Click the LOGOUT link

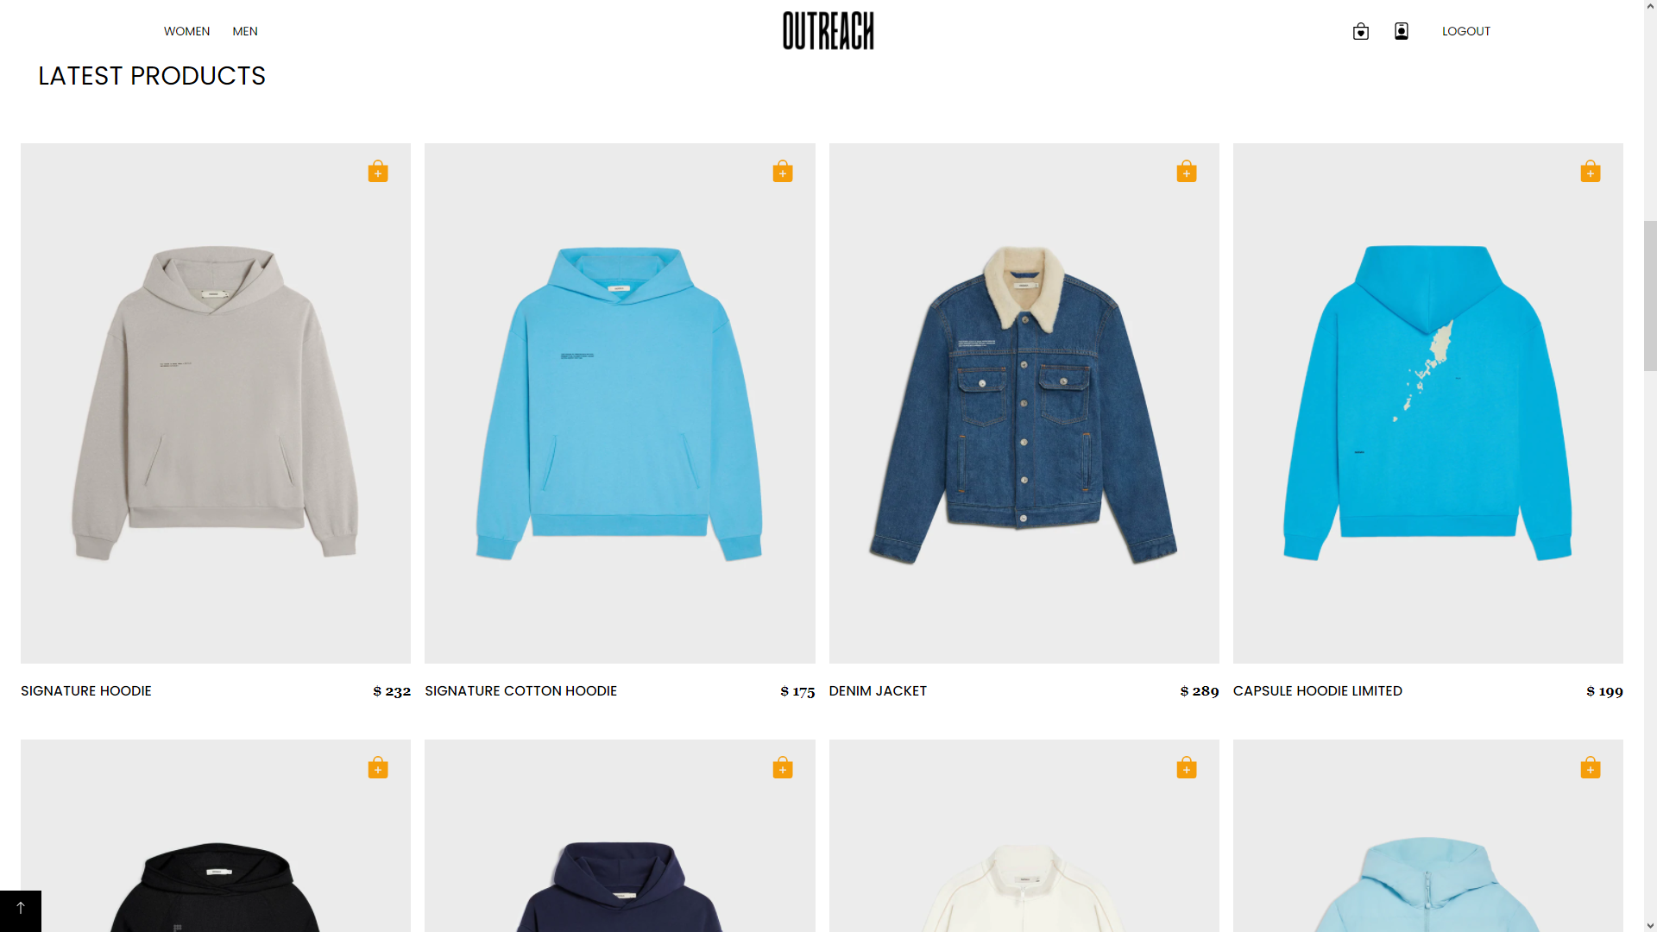coord(1466,31)
